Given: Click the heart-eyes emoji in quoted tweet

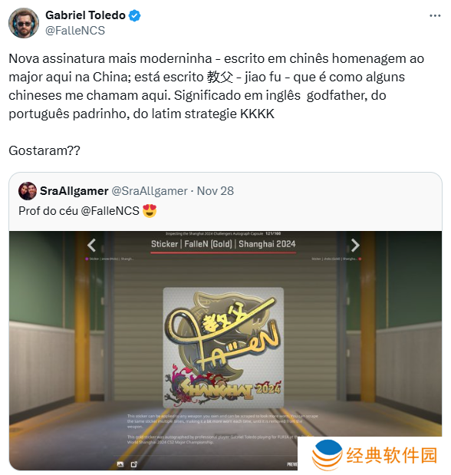Looking at the screenshot, I should pos(150,211).
